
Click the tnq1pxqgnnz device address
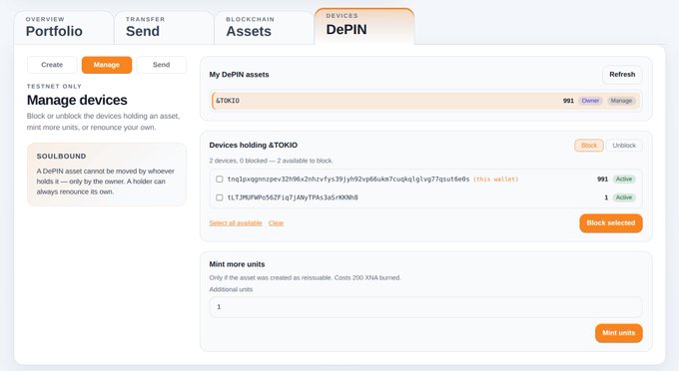tap(348, 179)
